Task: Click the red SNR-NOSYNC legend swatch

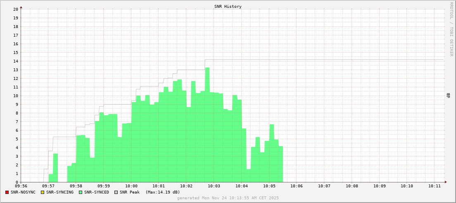Action: tap(7, 192)
